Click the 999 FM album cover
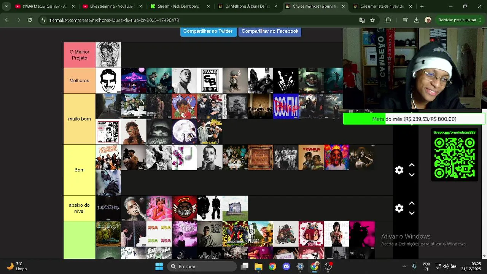Image resolution: width=487 pixels, height=274 pixels. (286, 106)
